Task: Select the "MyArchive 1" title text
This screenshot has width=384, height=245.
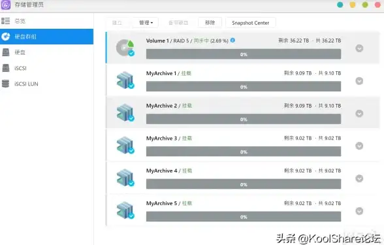Action: point(161,73)
